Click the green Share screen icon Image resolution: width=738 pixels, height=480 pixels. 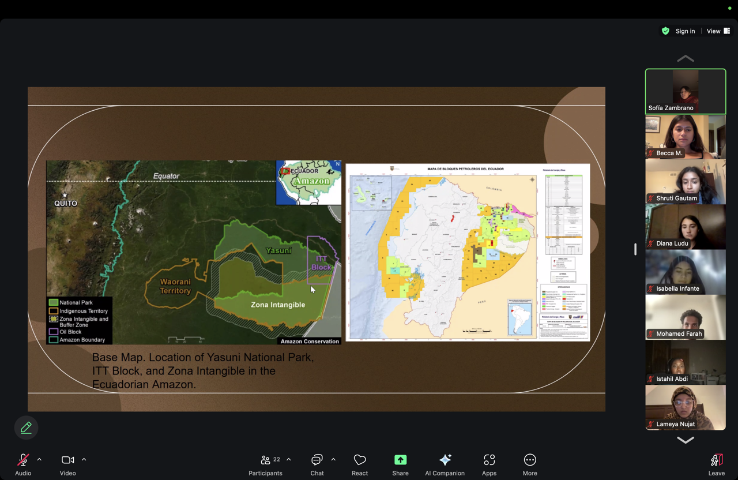point(400,460)
